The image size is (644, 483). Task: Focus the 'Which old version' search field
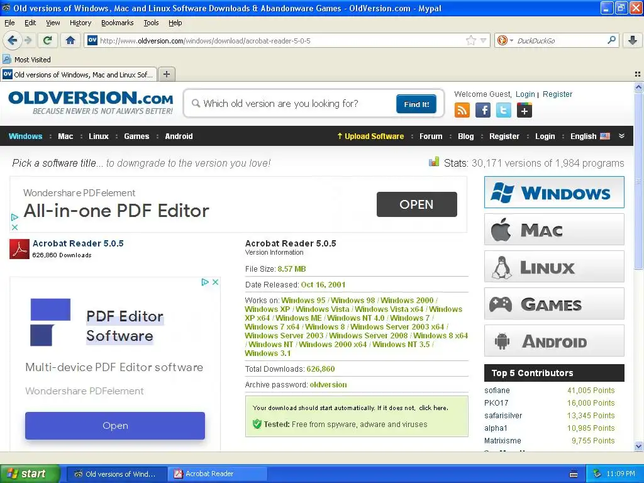click(292, 104)
